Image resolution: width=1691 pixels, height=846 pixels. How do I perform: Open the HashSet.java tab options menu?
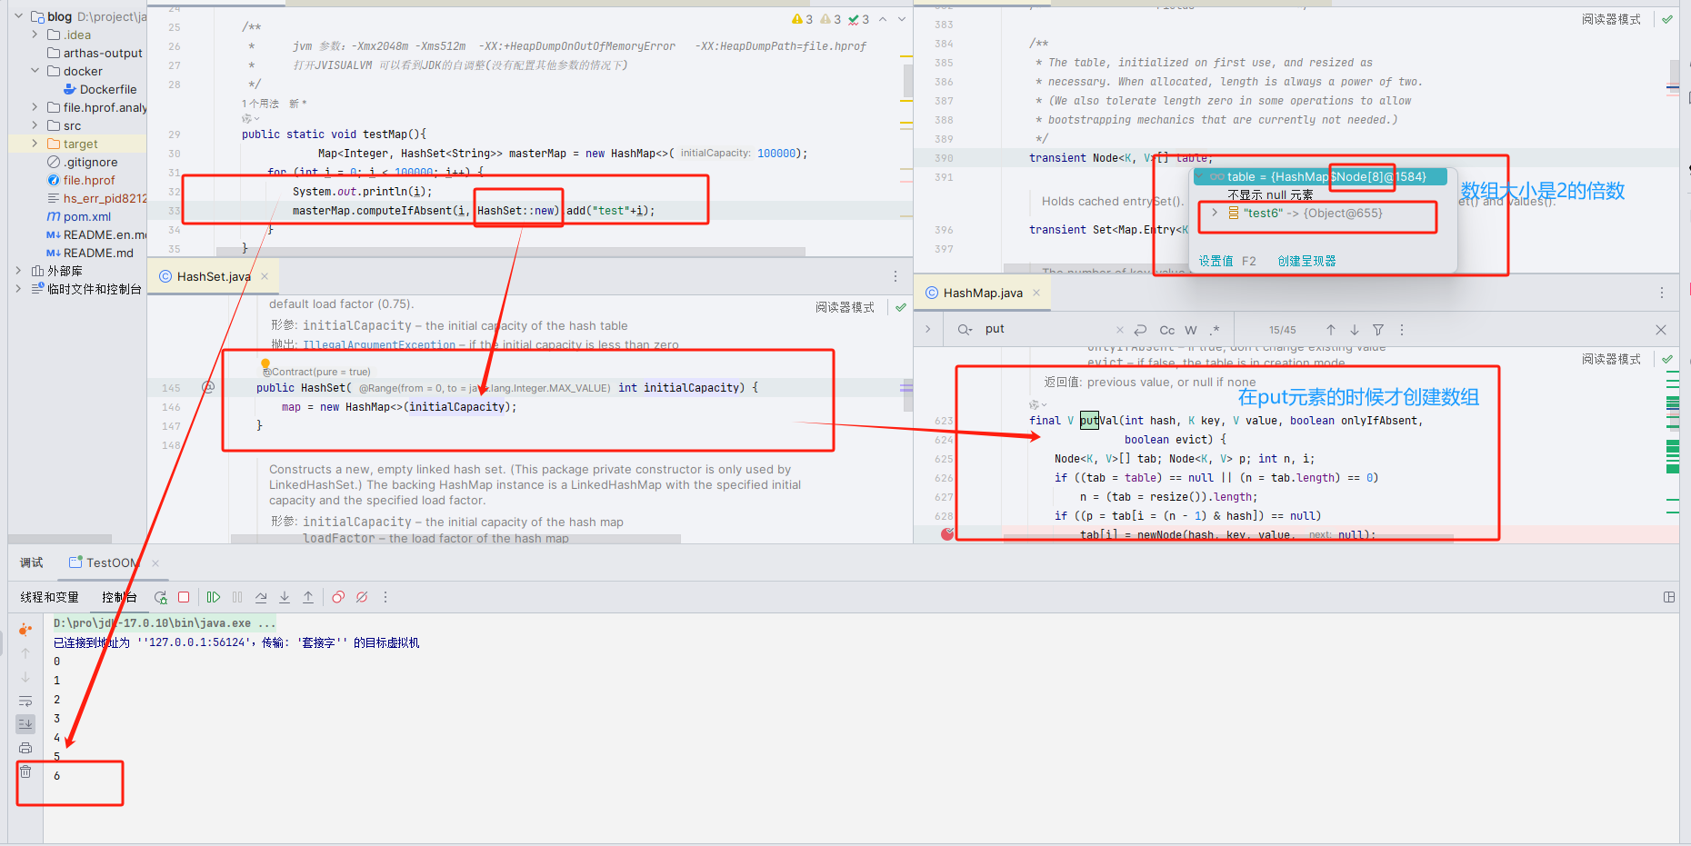(x=896, y=276)
